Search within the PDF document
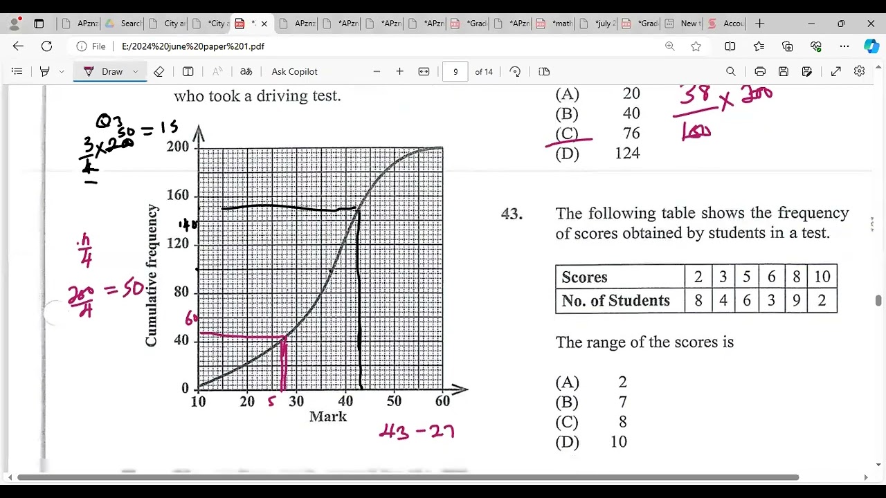This screenshot has height=498, width=886. (x=731, y=71)
